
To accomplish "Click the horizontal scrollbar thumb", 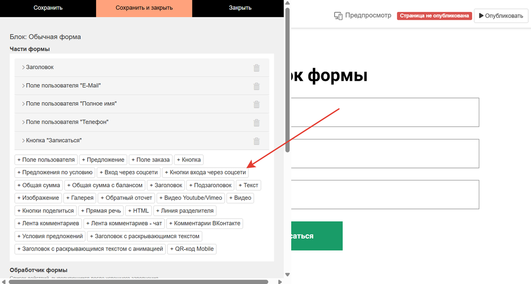I will click(x=138, y=281).
